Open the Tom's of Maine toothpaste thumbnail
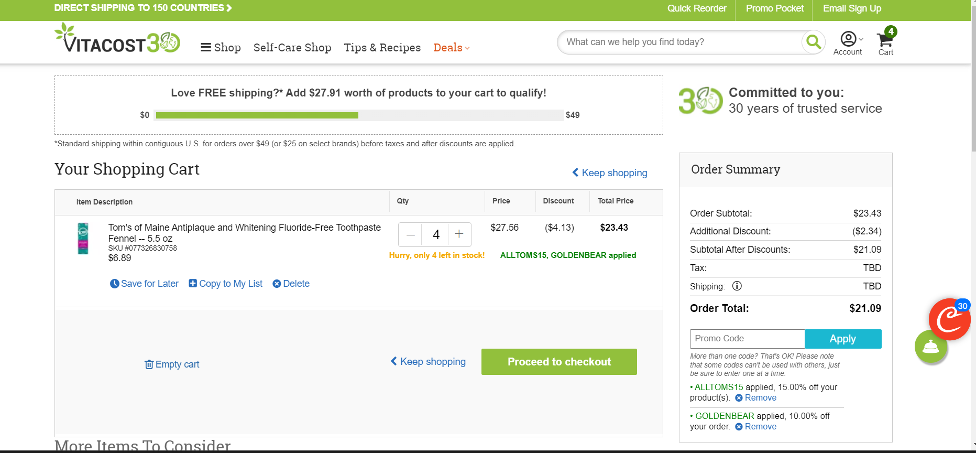This screenshot has height=453, width=976. (83, 239)
